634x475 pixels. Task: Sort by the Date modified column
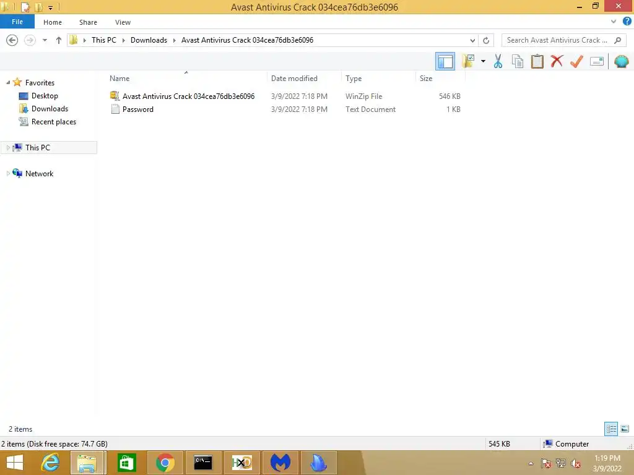pos(304,79)
